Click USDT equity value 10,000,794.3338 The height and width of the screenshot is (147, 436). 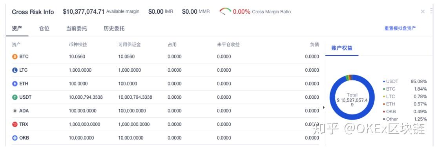click(x=86, y=97)
